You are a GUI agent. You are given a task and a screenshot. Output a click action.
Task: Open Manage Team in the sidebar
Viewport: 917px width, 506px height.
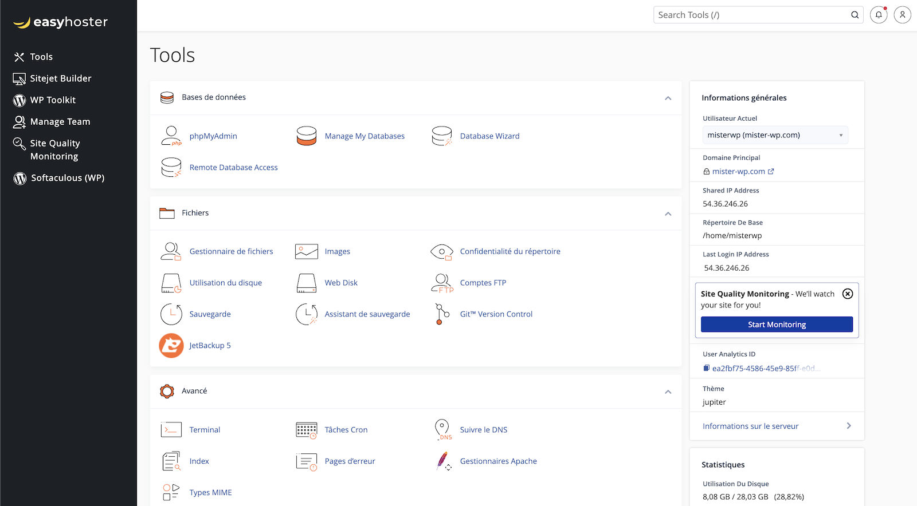[x=60, y=122]
